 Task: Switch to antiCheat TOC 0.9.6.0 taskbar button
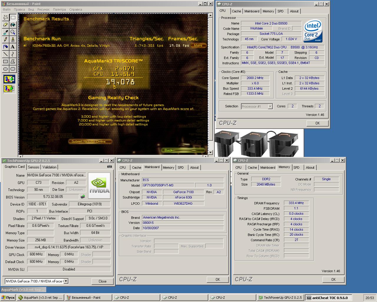[x=328, y=298]
